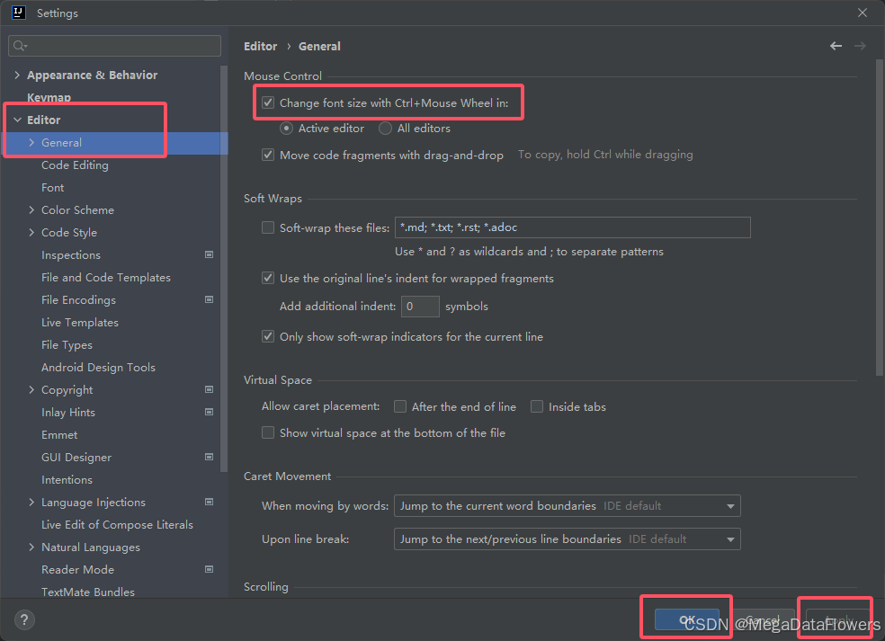Open Font settings page
This screenshot has width=885, height=641.
tap(52, 187)
